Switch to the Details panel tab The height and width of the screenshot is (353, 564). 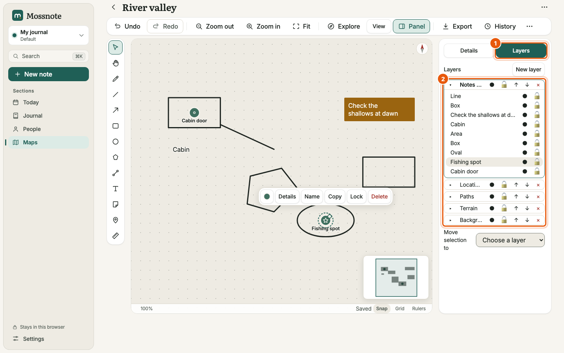[469, 51]
